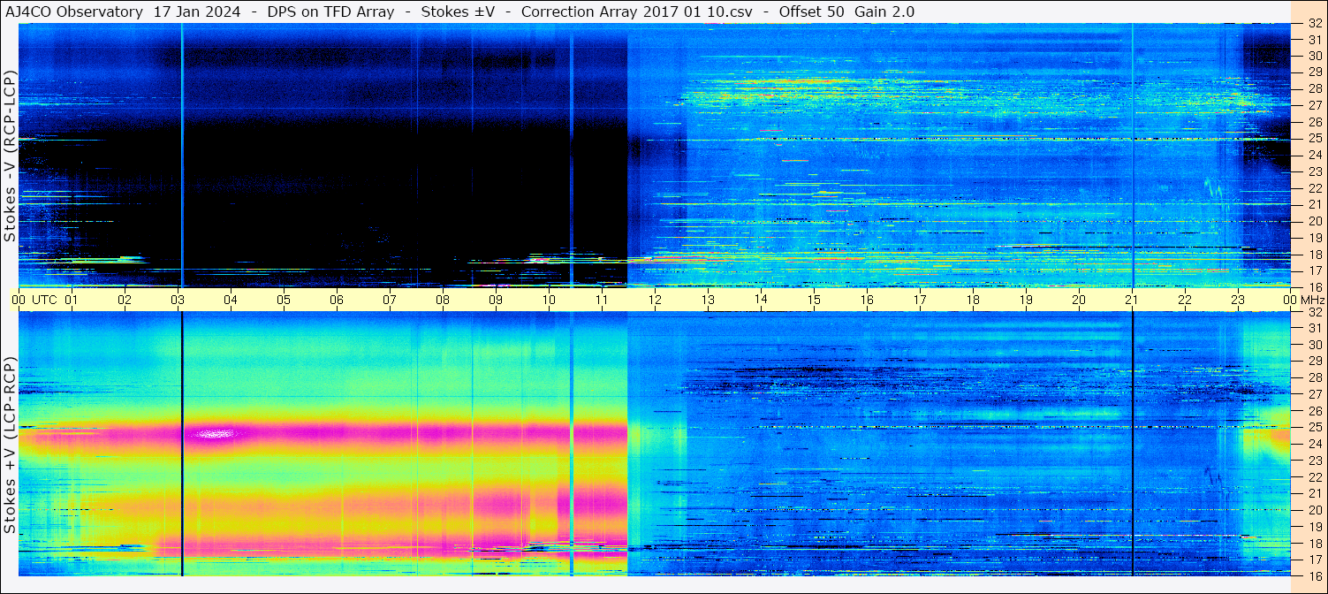Image resolution: width=1328 pixels, height=594 pixels.
Task: Click the 25 MHz label of the lower panel
Action: tap(1314, 427)
